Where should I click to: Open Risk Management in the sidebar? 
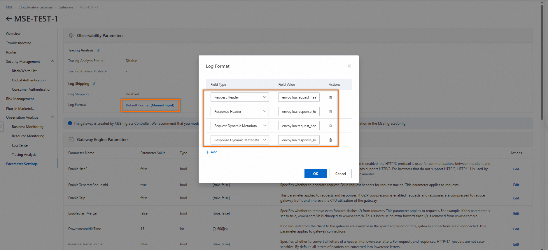[x=20, y=99]
